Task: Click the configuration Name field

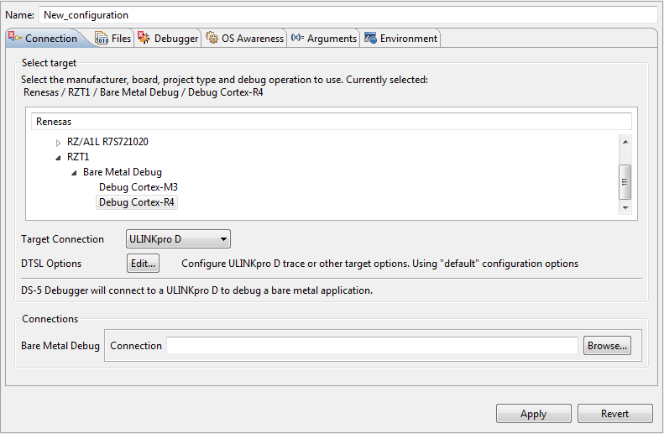Action: tap(348, 15)
